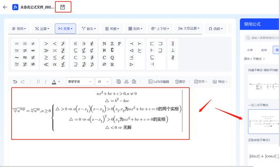Expand the 高中 / 不等式 category dropdown
This screenshot has height=167, width=280.
255,59
